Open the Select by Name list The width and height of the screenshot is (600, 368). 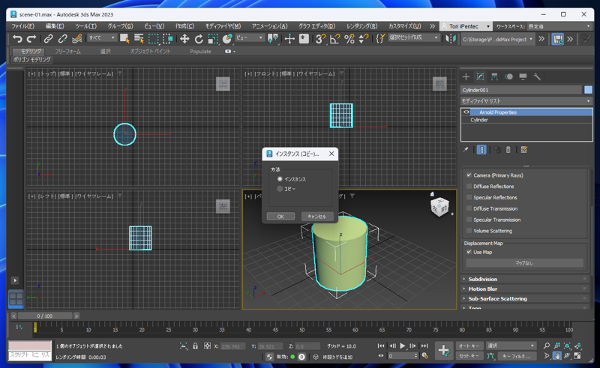(139, 39)
